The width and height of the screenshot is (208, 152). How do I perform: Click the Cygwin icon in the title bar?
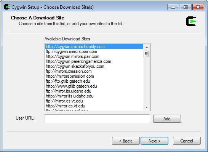pos(7,7)
